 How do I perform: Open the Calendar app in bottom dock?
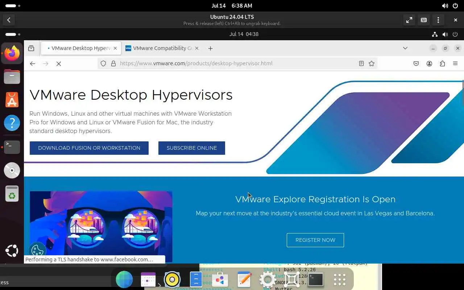click(148, 279)
